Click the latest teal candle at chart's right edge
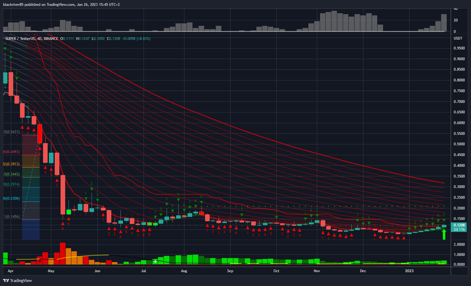 (444, 226)
